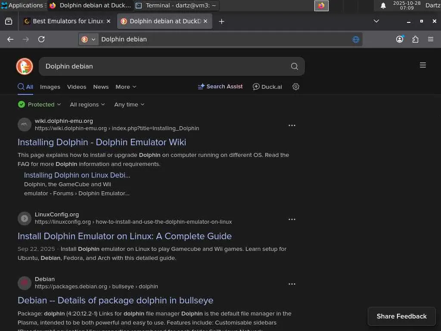Viewport: 441px width, 331px height.
Task: Open Install Dolphin Emulator on Linux guide link
Action: [x=124, y=236]
